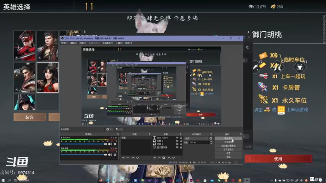Toggle visibility of the 显示器采集 source
The width and height of the screenshot is (326, 183).
click(177, 148)
